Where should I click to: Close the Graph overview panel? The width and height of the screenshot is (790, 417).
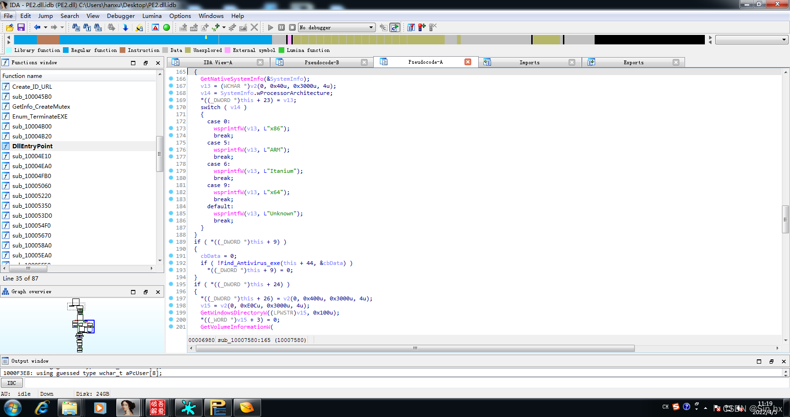click(158, 292)
